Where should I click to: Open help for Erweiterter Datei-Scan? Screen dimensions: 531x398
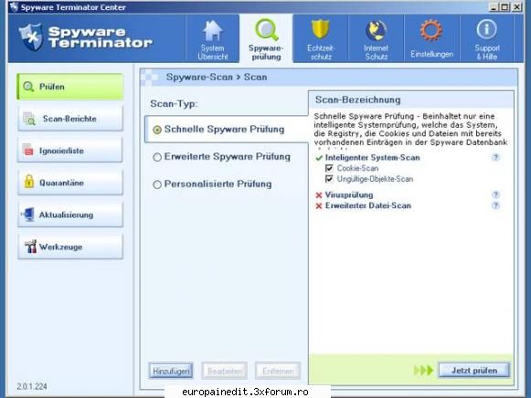click(x=495, y=205)
